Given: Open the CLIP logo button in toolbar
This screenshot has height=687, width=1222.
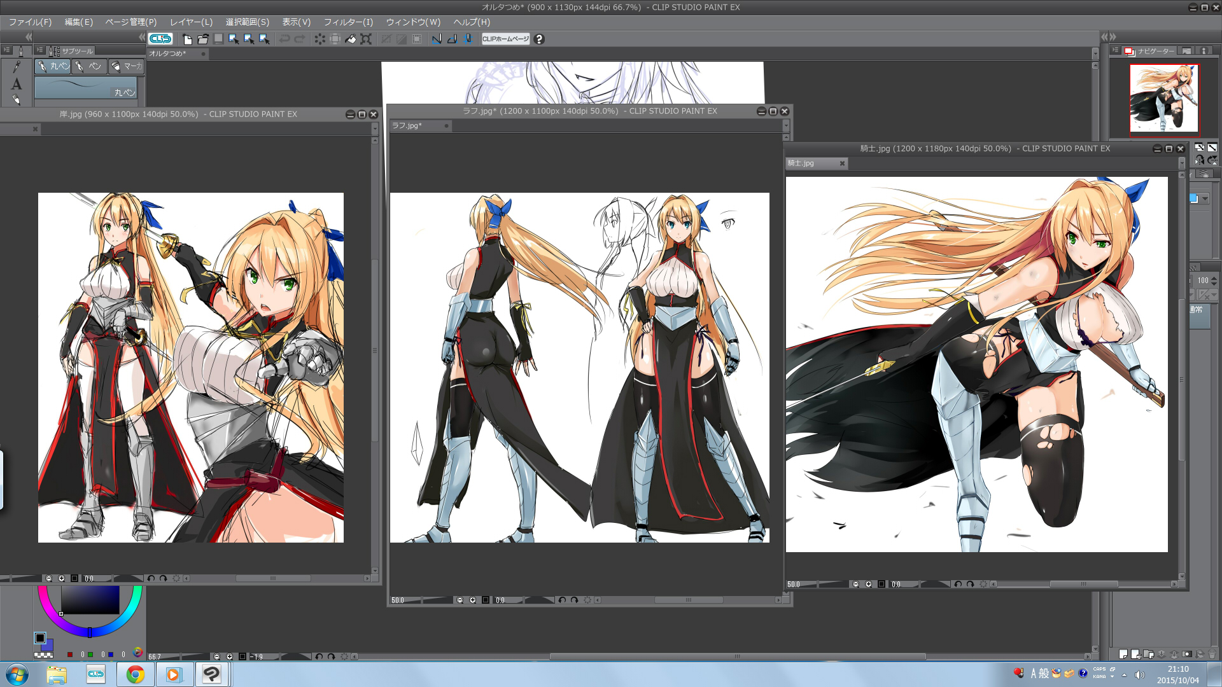Looking at the screenshot, I should coord(160,39).
